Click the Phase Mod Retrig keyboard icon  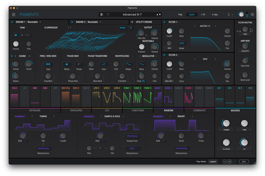(67, 64)
